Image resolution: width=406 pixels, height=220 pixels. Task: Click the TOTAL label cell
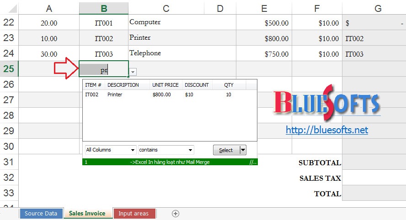click(x=327, y=194)
